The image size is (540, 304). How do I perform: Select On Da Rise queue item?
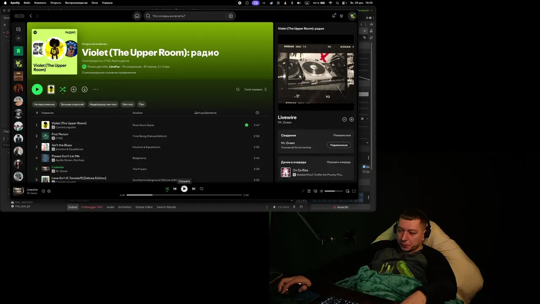316,172
